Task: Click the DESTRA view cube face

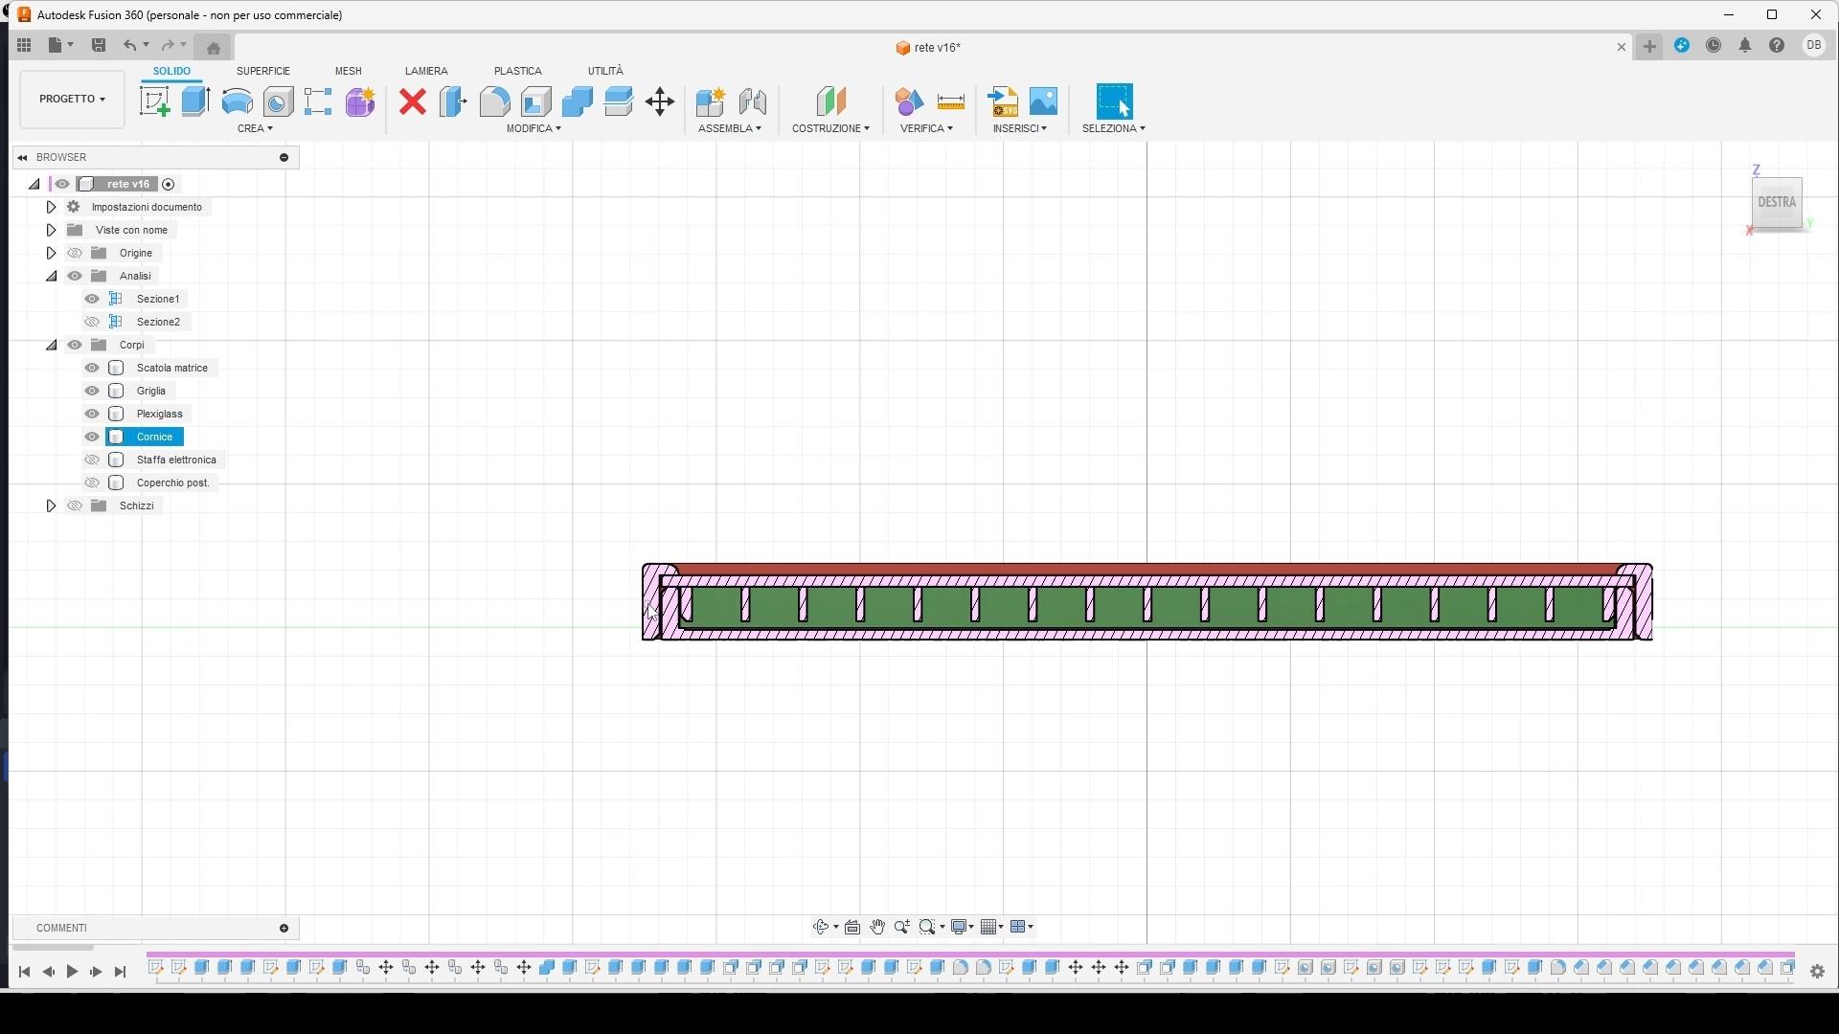Action: [x=1777, y=202]
